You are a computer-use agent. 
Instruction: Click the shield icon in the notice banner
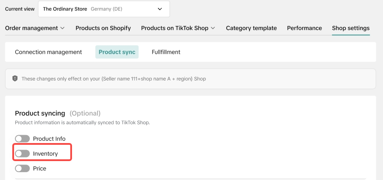pos(15,79)
